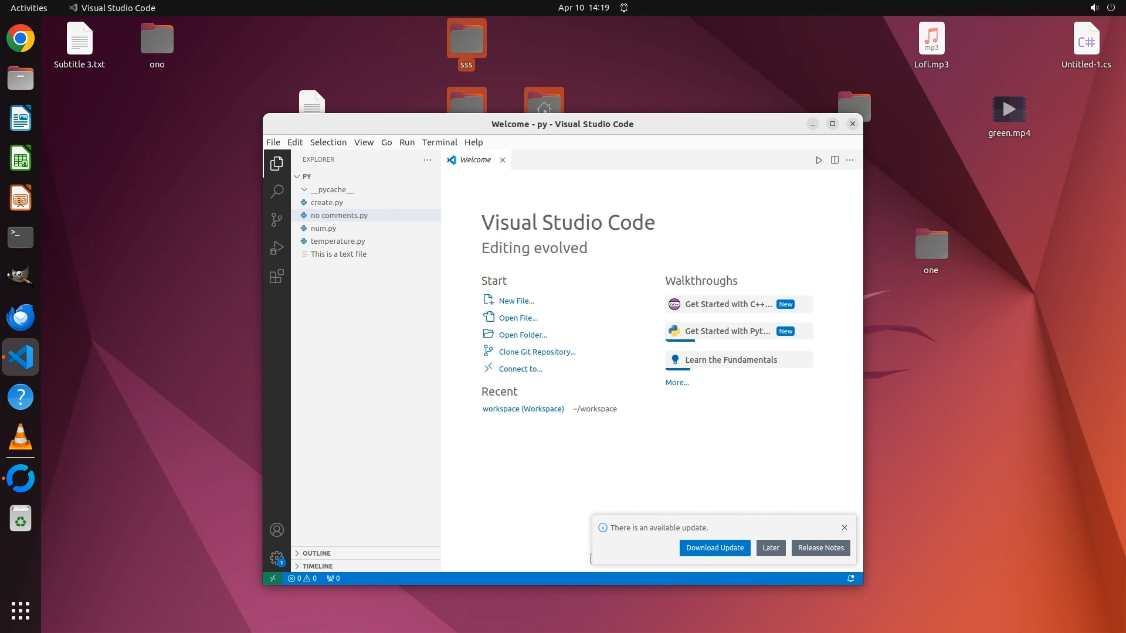Open Run and Debug view icon

(x=277, y=248)
